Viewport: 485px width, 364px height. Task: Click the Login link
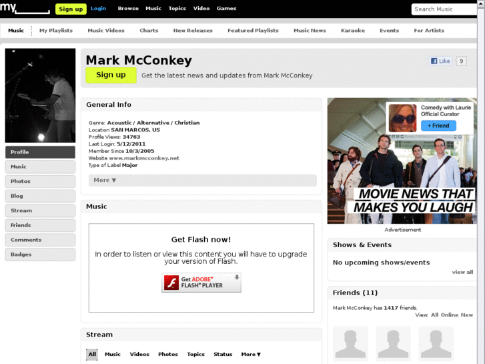coord(98,9)
